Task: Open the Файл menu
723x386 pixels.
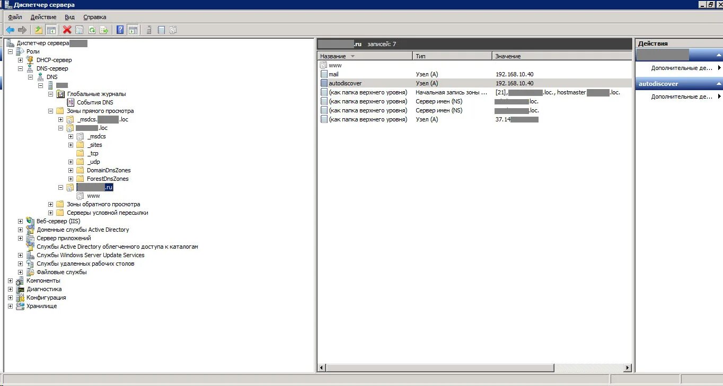Action: point(15,17)
